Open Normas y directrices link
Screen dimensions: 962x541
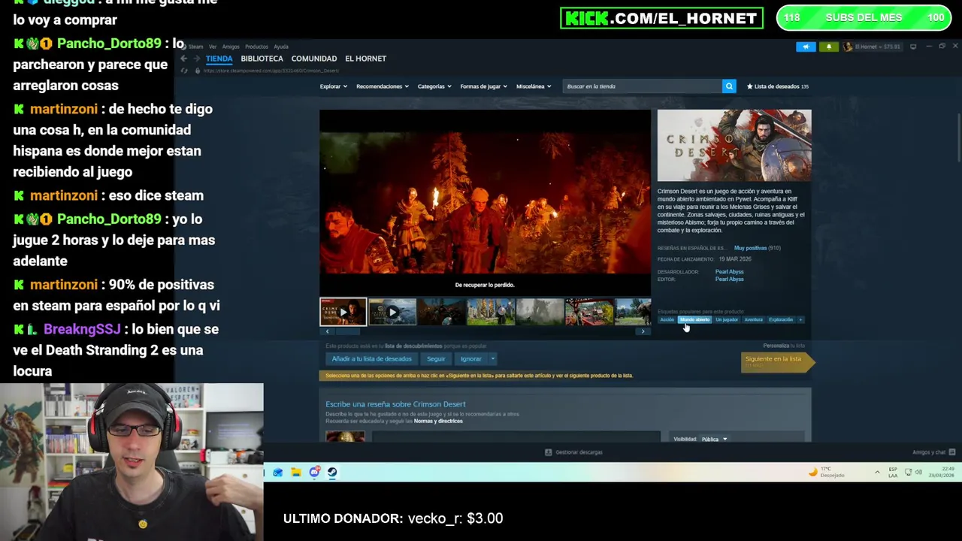[438, 422]
